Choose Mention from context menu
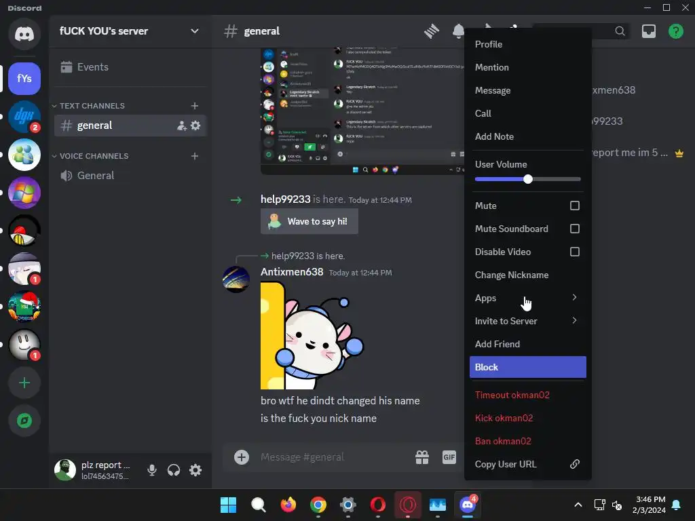This screenshot has width=695, height=521. [x=528, y=67]
